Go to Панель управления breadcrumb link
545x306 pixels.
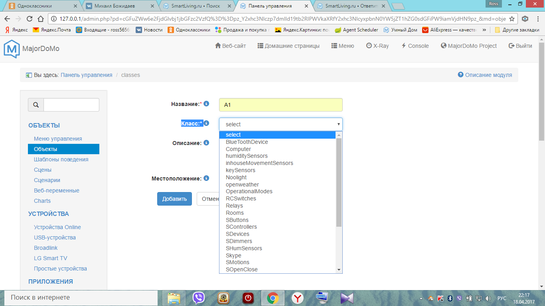point(87,75)
